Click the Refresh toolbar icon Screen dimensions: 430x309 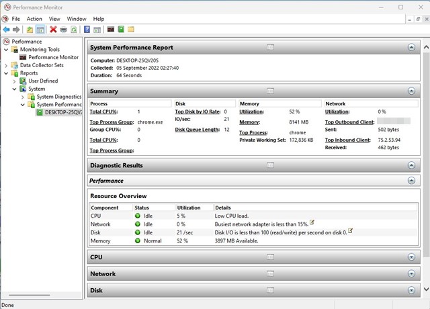tap(73, 30)
